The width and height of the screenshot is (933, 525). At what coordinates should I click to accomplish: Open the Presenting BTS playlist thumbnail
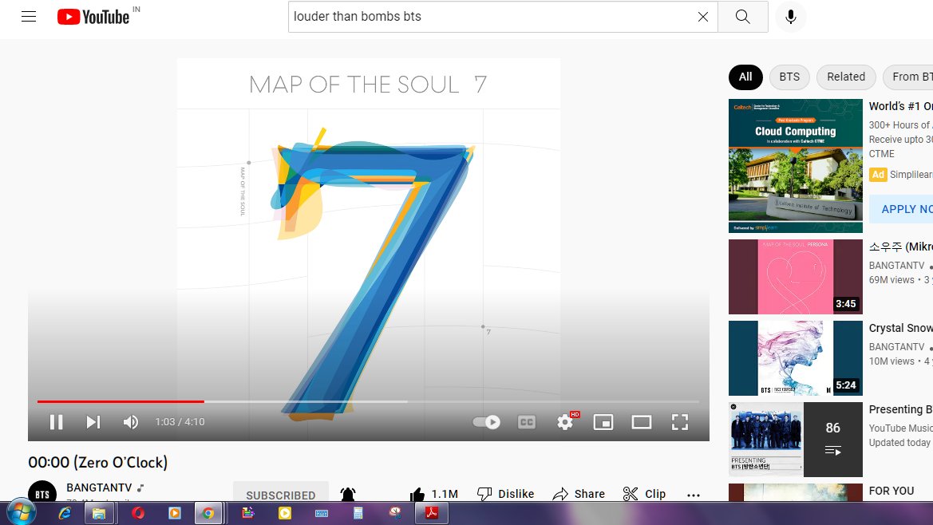(x=796, y=440)
